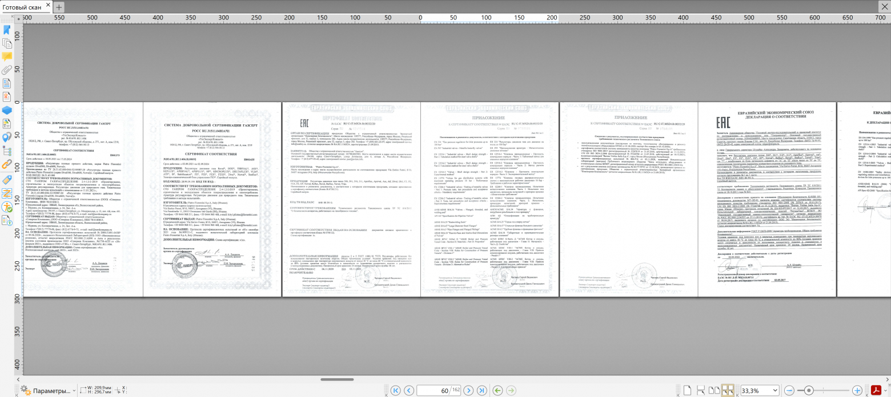Open the Layers pane icon
The width and height of the screenshot is (891, 397).
7,111
